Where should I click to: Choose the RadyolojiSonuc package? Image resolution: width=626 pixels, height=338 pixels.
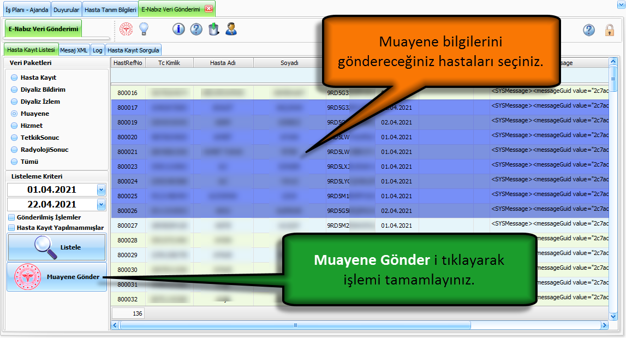click(x=14, y=150)
